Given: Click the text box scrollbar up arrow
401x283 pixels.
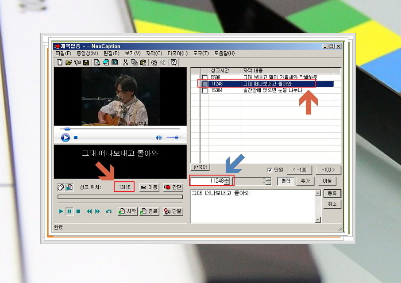Looking at the screenshot, I should tap(318, 193).
